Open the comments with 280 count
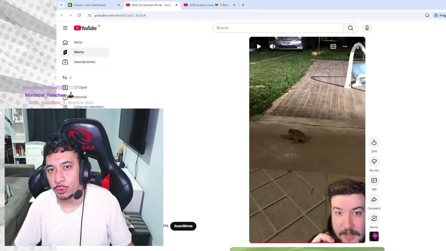 [374, 180]
